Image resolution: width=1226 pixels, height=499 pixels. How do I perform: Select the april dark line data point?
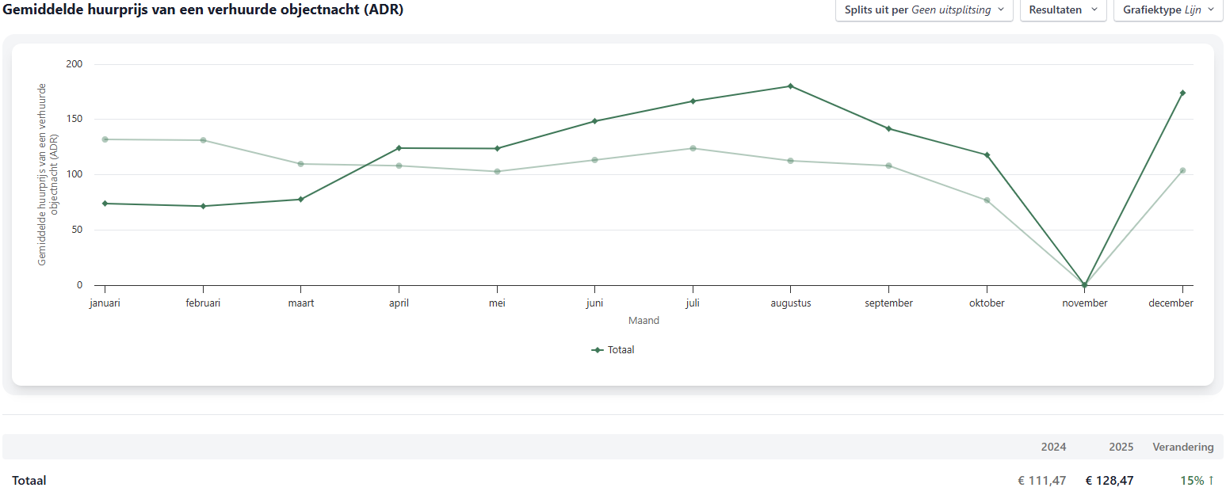click(399, 148)
